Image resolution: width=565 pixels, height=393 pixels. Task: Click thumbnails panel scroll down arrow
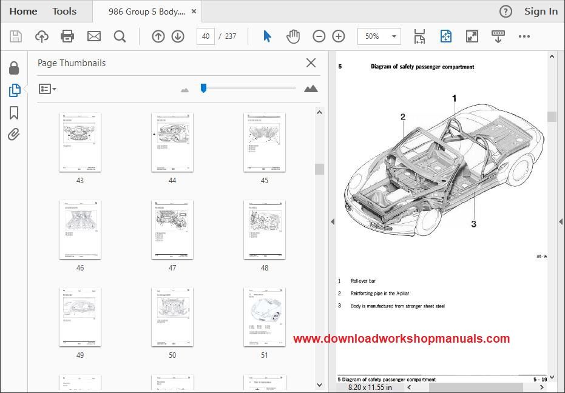pos(319,385)
